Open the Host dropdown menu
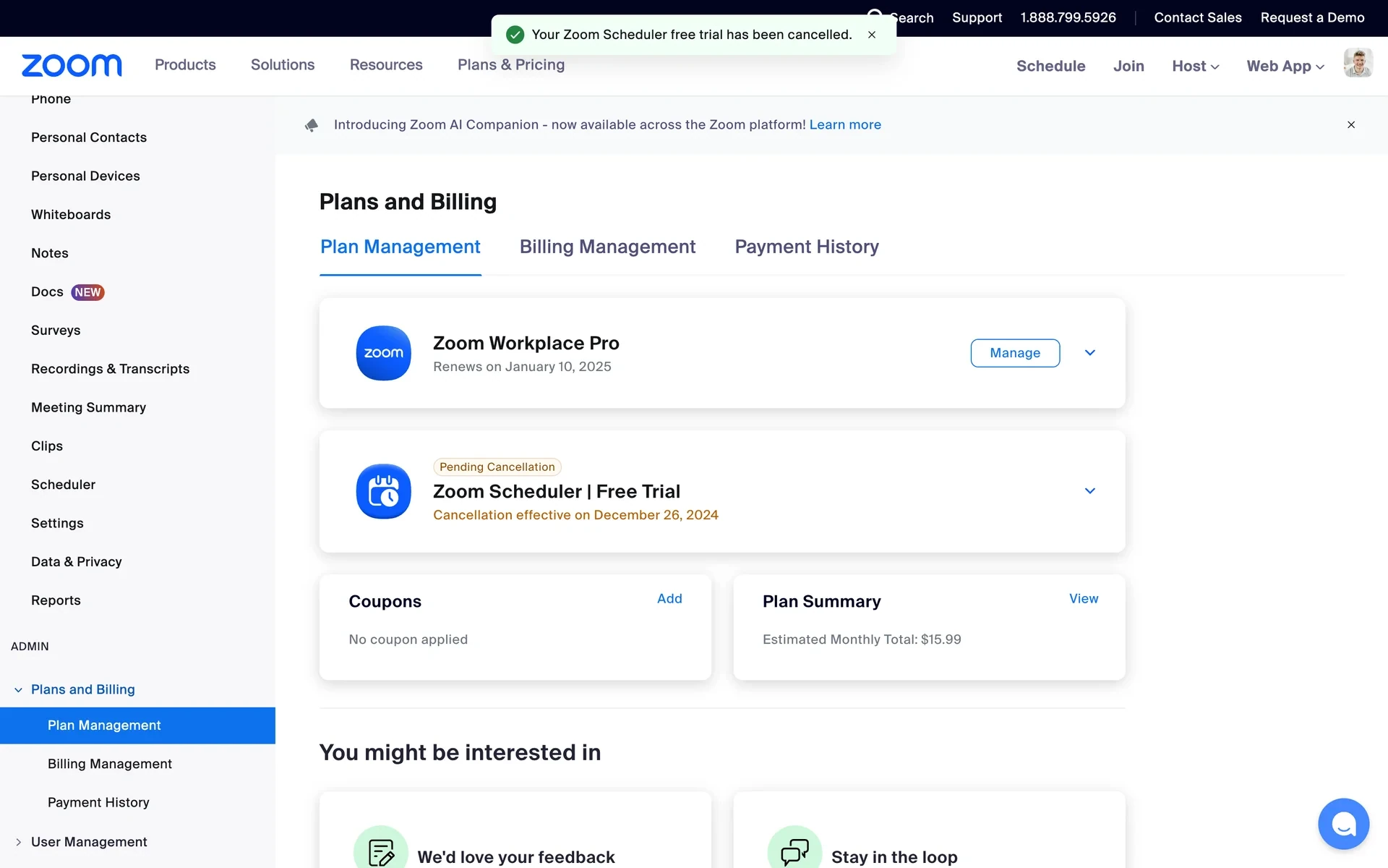This screenshot has height=868, width=1388. coord(1196,66)
